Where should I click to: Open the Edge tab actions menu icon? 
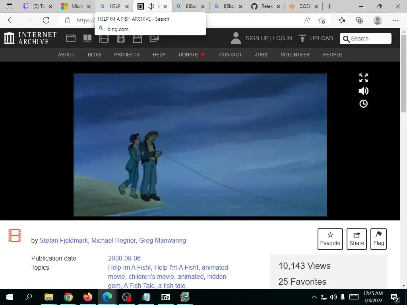tap(10, 6)
